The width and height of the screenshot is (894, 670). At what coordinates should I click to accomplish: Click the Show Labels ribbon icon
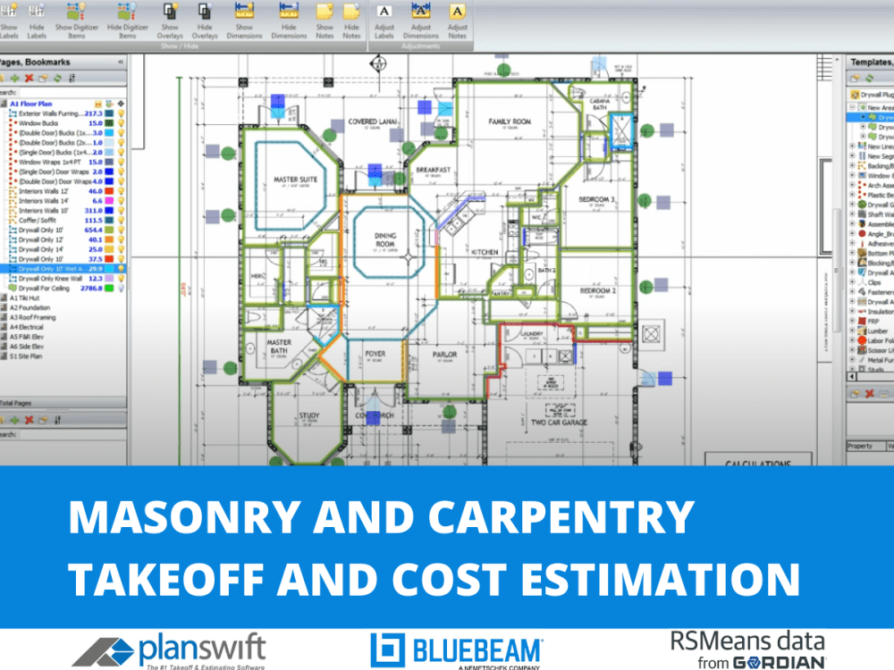[9, 10]
